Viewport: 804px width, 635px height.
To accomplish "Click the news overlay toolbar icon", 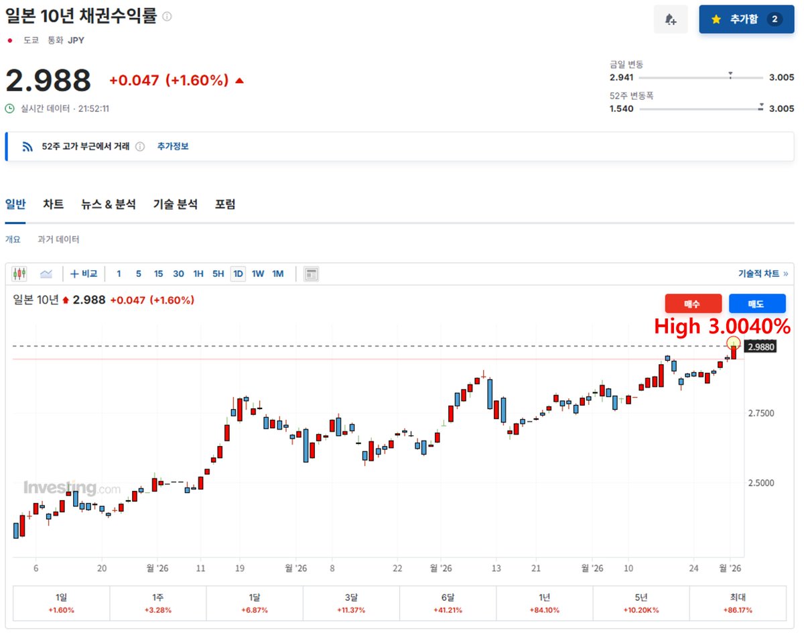I will click(x=311, y=274).
